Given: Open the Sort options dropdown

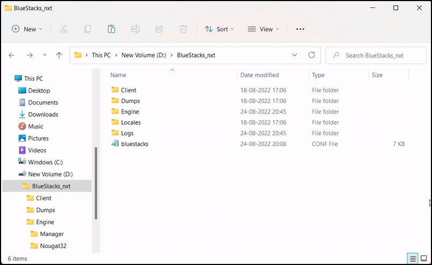Looking at the screenshot, I should point(219,29).
